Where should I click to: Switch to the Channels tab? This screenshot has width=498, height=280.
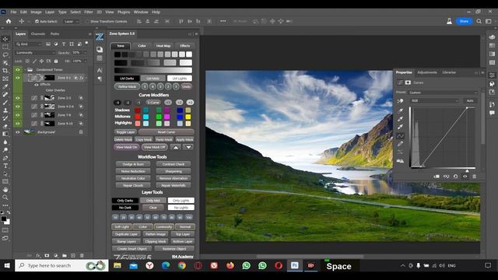pos(38,33)
